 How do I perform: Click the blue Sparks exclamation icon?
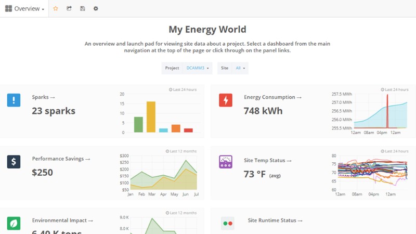tap(14, 100)
